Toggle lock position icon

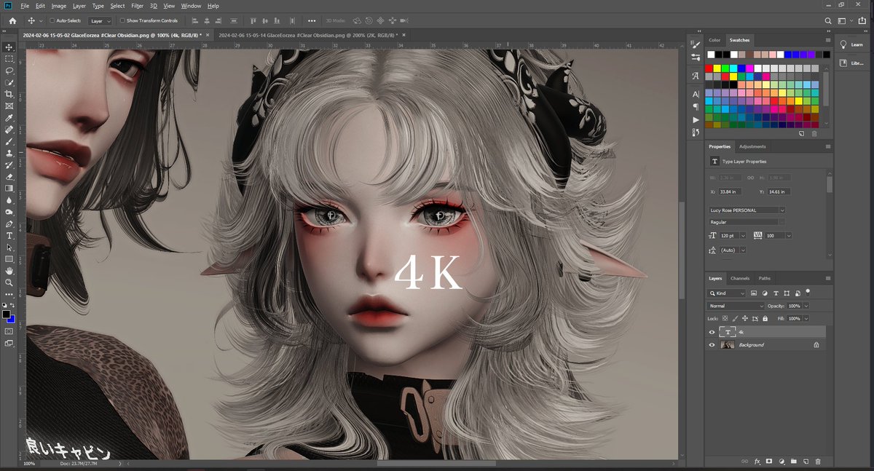coord(745,319)
